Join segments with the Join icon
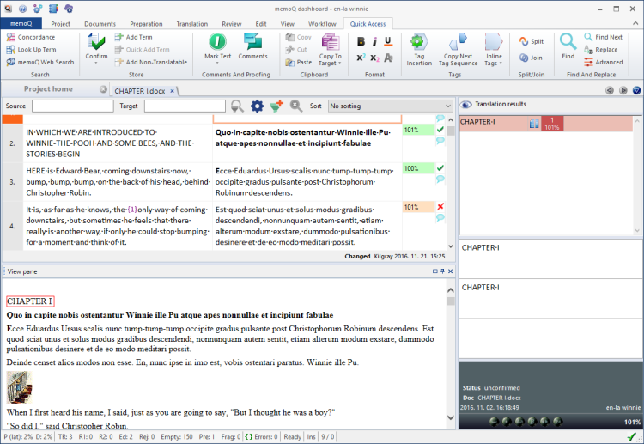 point(524,58)
